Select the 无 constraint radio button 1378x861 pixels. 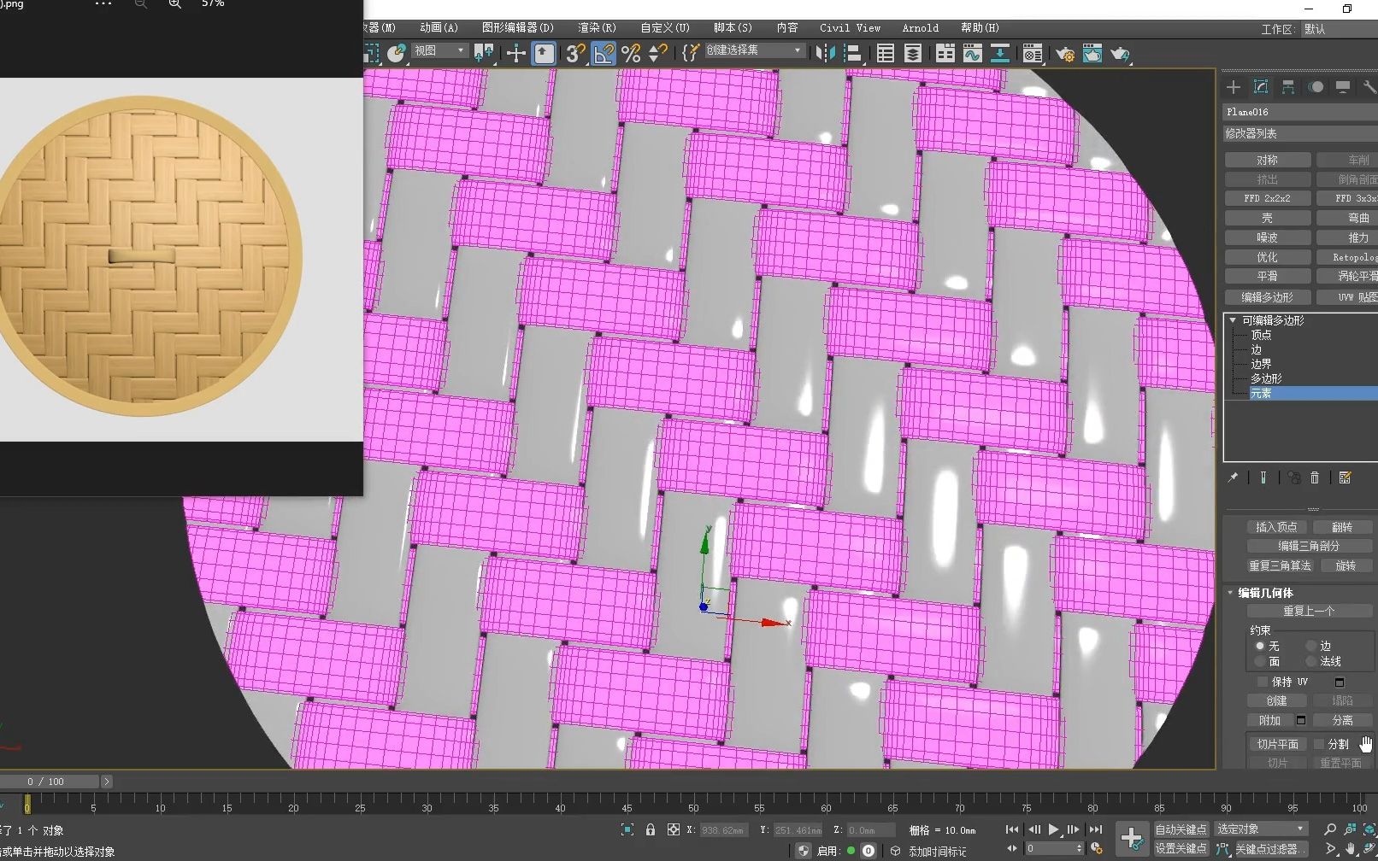coord(1258,647)
